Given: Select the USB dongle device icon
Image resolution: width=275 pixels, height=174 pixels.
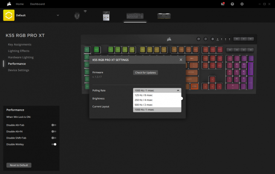Looking at the screenshot, I should coord(106,16).
